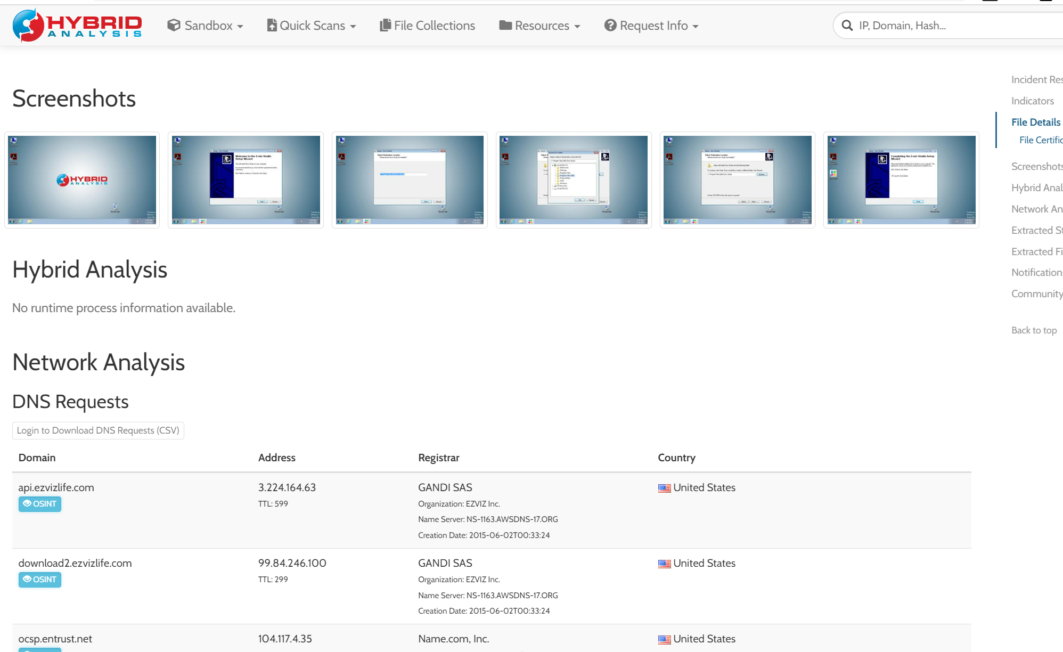This screenshot has height=652, width=1063.
Task: Jump to Community in sidebar
Action: [1037, 294]
